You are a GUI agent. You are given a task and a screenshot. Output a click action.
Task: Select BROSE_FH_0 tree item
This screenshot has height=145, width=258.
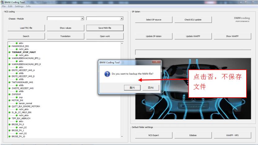[x=18, y=125]
